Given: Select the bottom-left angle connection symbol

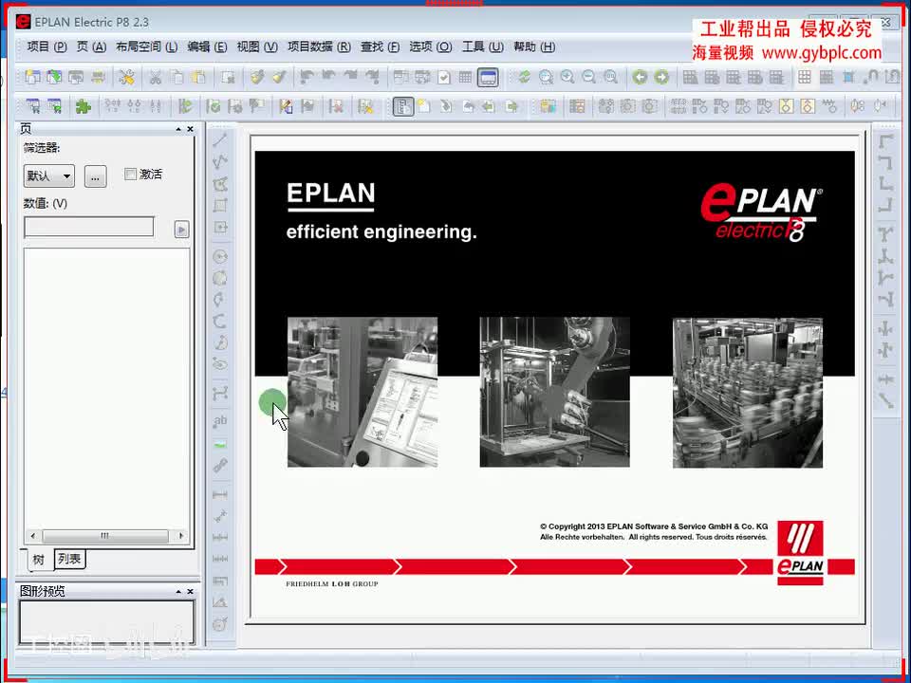Looking at the screenshot, I should (885, 183).
